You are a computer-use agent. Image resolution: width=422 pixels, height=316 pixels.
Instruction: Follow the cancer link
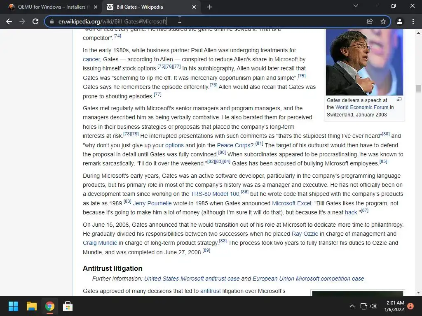92,59
